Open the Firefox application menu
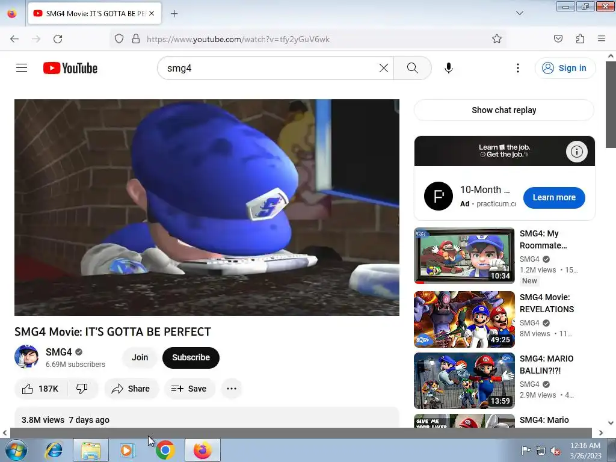The height and width of the screenshot is (462, 616). 602,39
